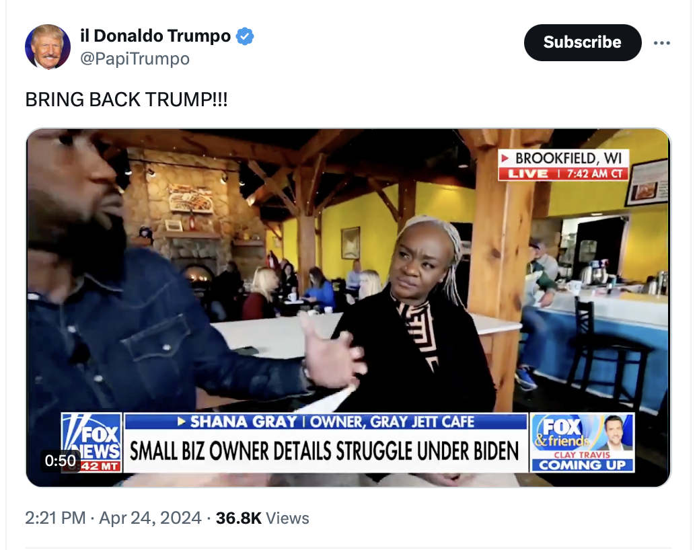This screenshot has height=550, width=697.
Task: Click the 0:50 video duration badge
Action: (x=60, y=461)
